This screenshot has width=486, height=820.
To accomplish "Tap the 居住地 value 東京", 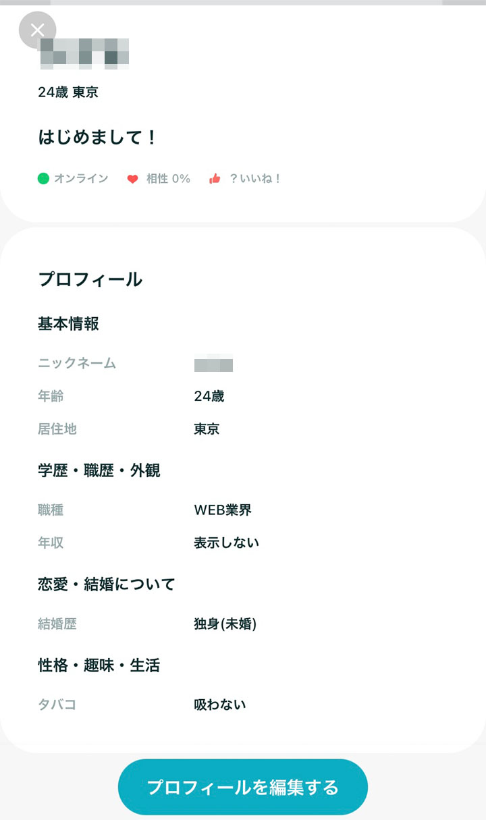I will (x=207, y=429).
